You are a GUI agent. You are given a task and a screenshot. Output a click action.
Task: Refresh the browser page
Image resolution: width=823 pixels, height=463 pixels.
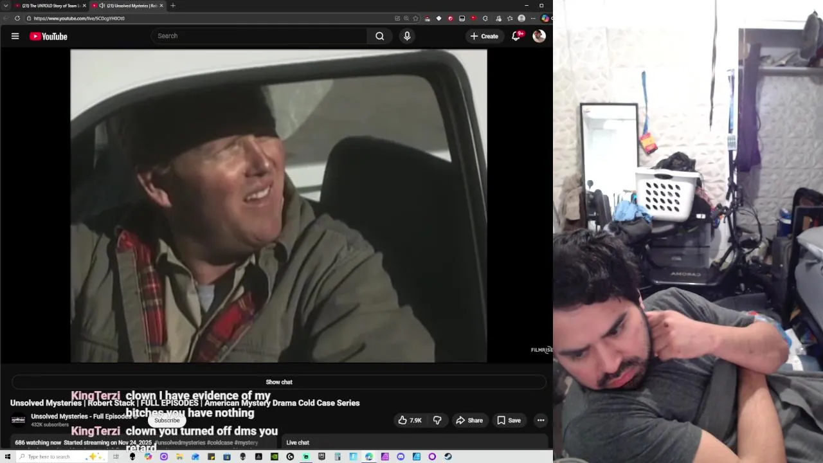click(x=17, y=18)
